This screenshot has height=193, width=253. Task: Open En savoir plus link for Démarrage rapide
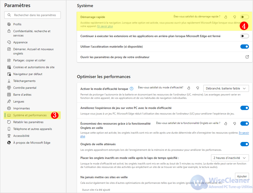105,26
